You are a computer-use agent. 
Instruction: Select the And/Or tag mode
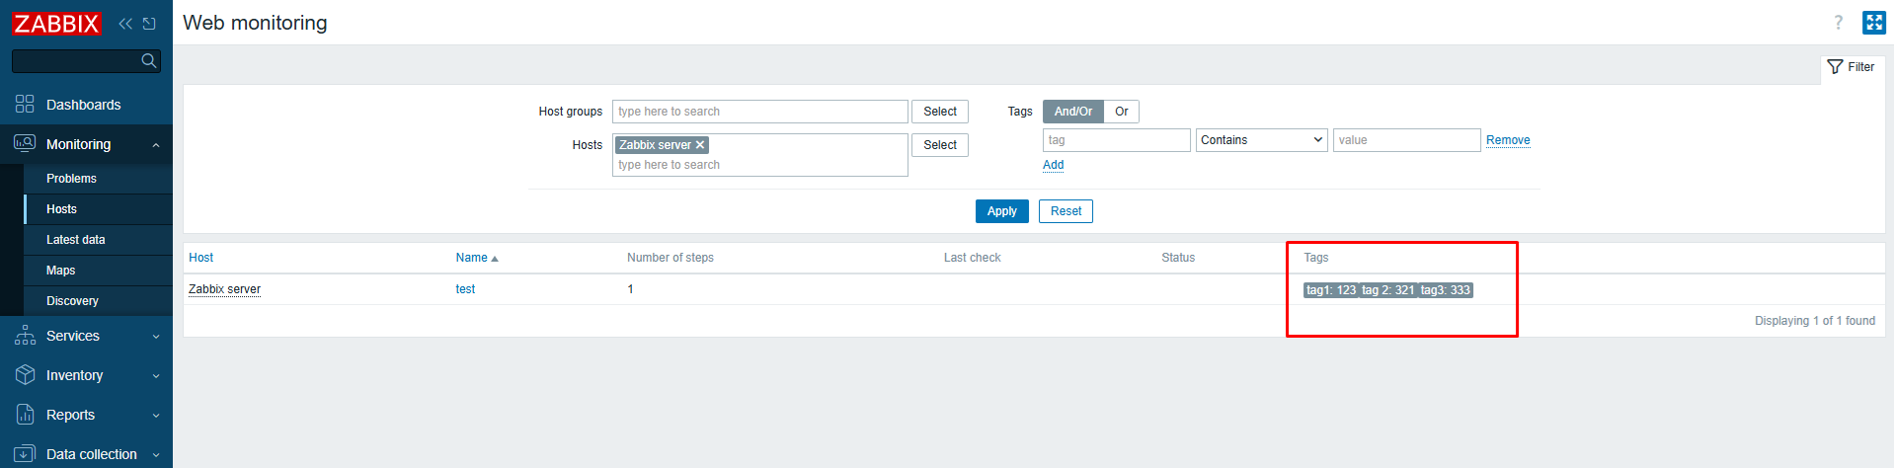coord(1072,112)
